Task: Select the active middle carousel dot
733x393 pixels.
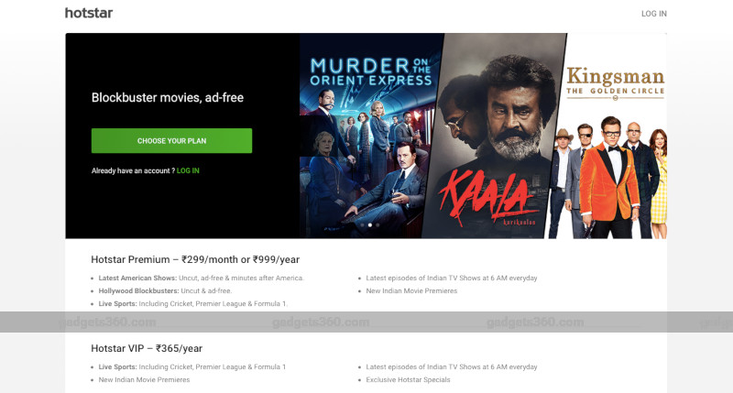Action: point(370,225)
